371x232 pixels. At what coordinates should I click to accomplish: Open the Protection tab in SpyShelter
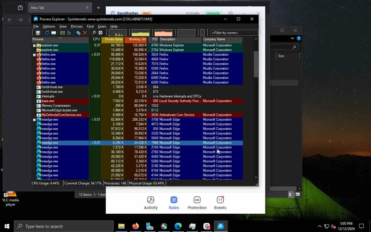197,203
